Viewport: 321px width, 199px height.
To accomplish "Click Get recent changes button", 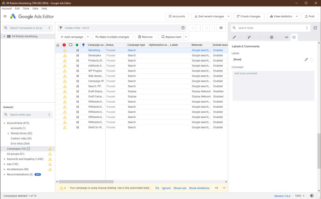I will pos(209,16).
